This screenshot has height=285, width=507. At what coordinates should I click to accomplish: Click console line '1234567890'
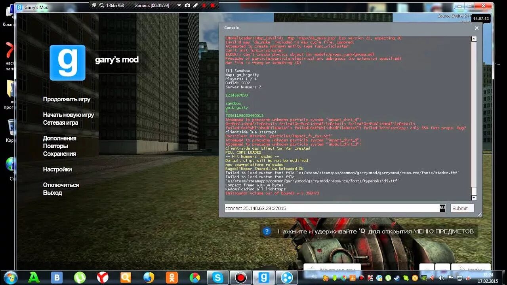(x=236, y=95)
